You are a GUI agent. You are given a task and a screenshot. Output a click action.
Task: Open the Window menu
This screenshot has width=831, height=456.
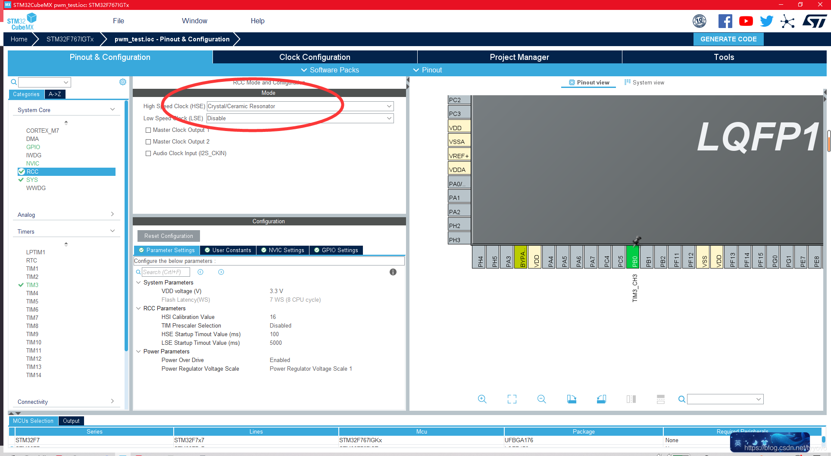click(194, 21)
